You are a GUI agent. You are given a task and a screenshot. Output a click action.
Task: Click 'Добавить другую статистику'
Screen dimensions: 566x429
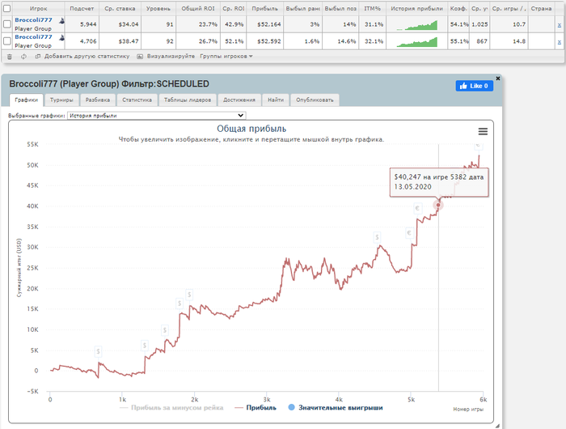(87, 57)
